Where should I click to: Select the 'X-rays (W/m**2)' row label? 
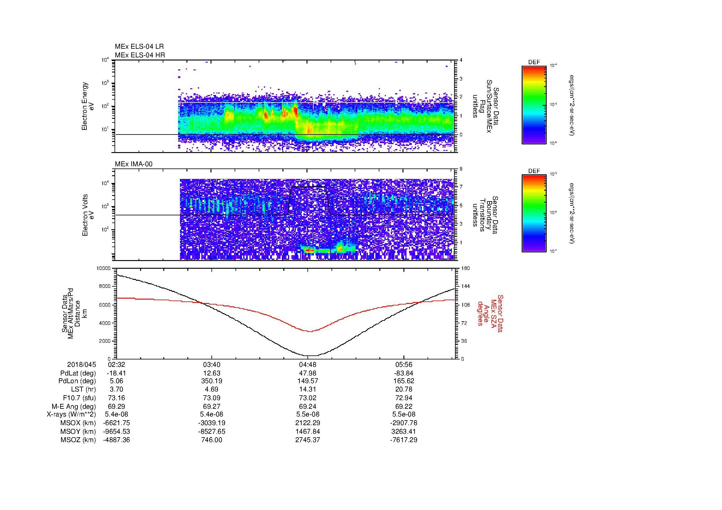click(71, 414)
